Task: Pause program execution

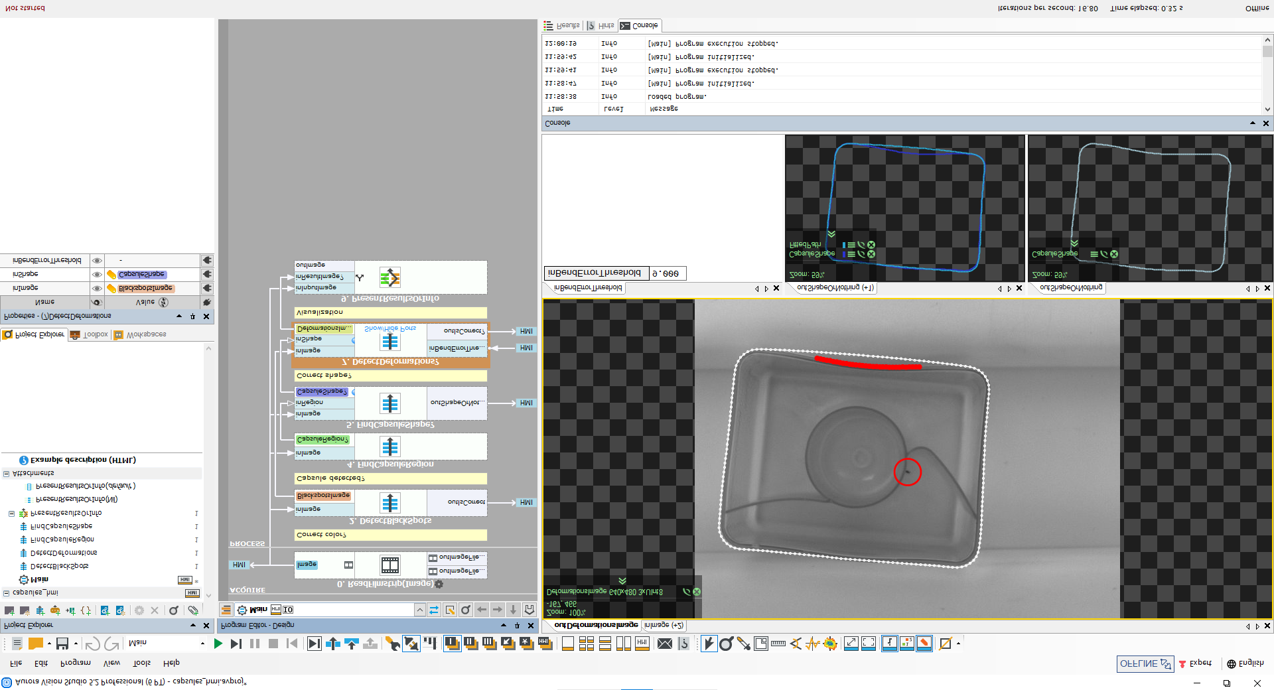Action: [x=255, y=643]
